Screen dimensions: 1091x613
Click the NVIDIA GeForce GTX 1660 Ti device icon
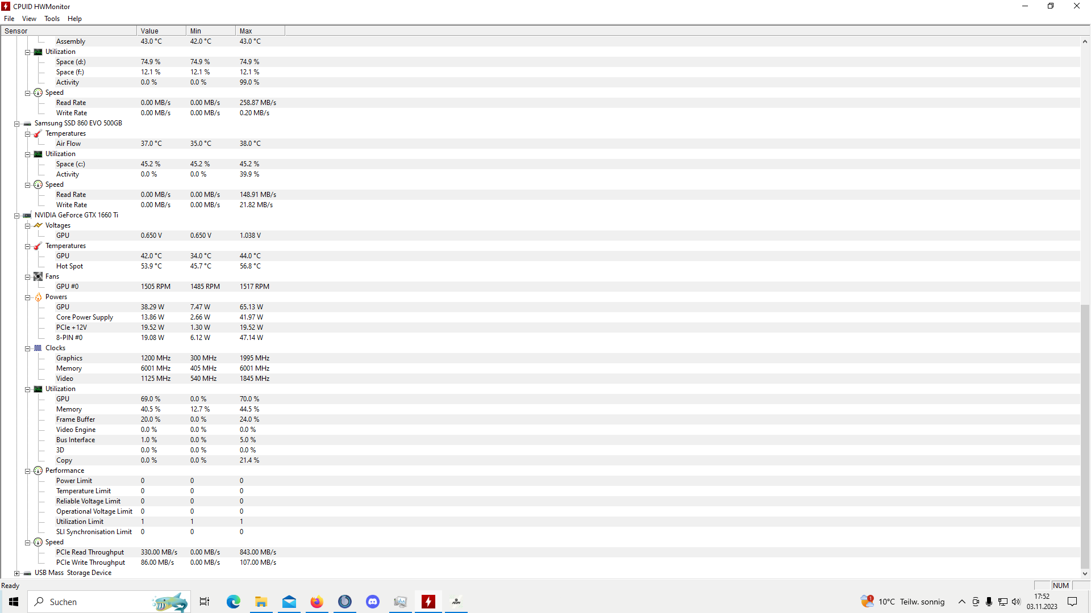tap(27, 215)
